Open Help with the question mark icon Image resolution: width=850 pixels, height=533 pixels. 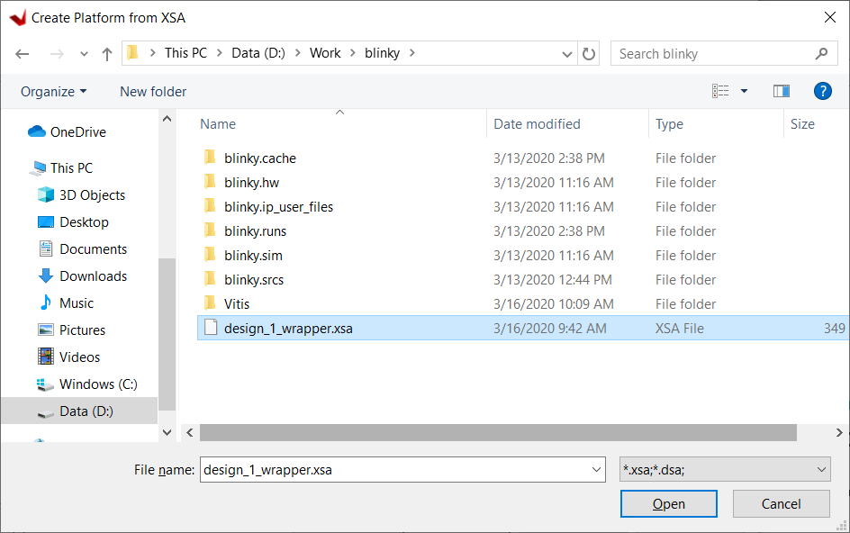[822, 91]
